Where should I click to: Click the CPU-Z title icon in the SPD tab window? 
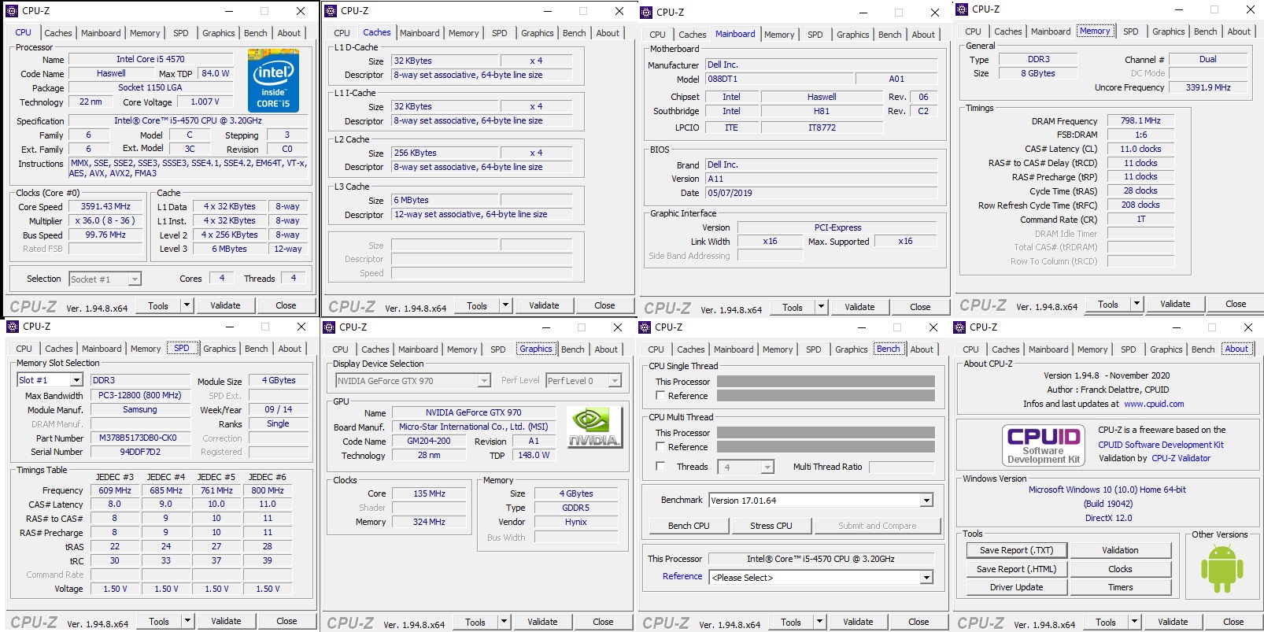pos(13,327)
